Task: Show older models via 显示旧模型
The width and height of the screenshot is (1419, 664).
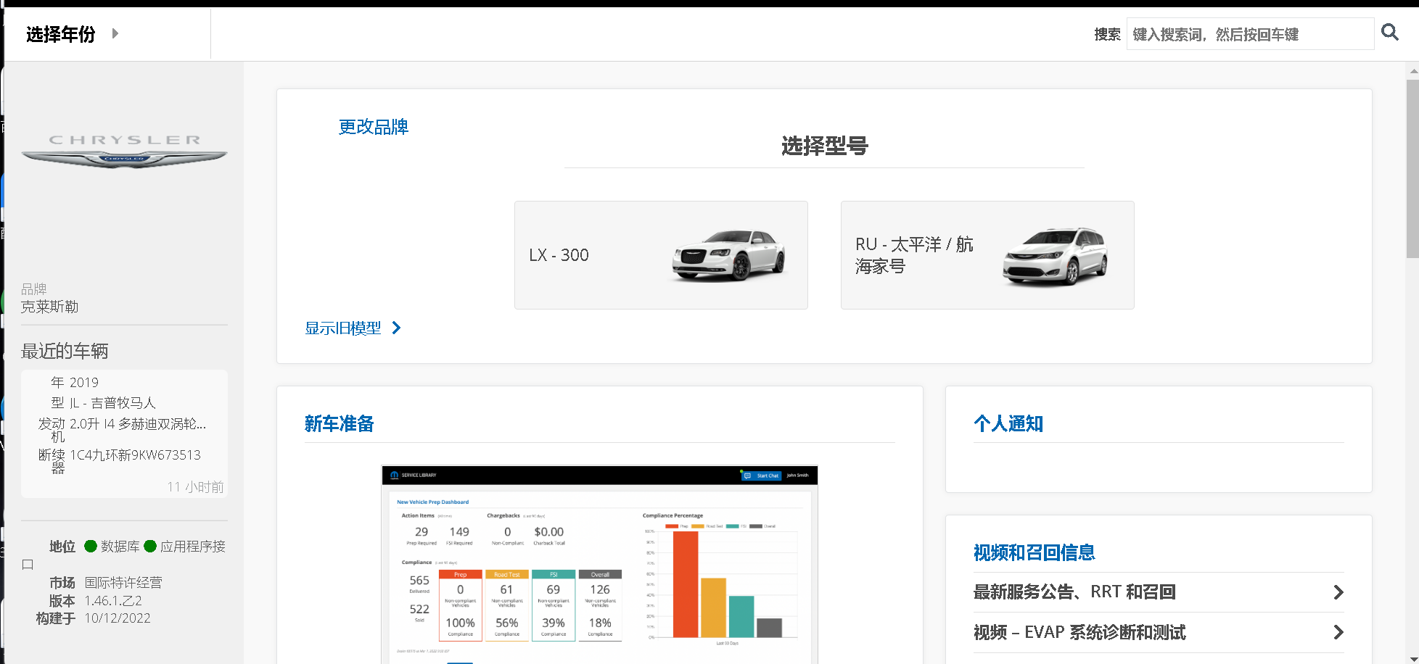Action: pyautogui.click(x=342, y=328)
